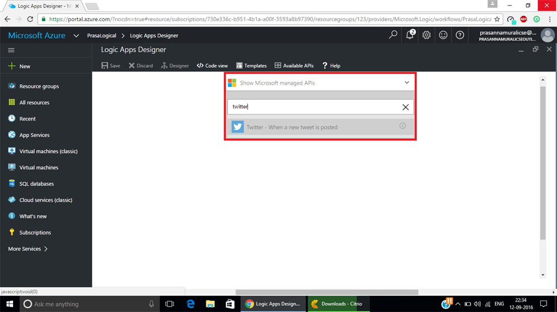Open Resource groups from sidebar
557x312 pixels.
pyautogui.click(x=39, y=86)
